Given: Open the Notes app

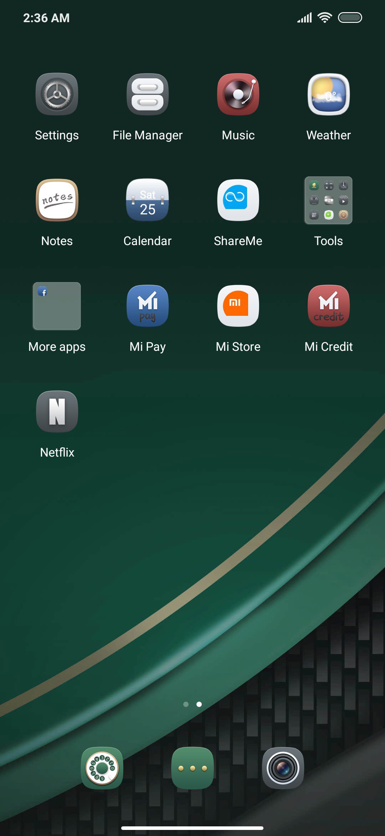Looking at the screenshot, I should (x=57, y=200).
